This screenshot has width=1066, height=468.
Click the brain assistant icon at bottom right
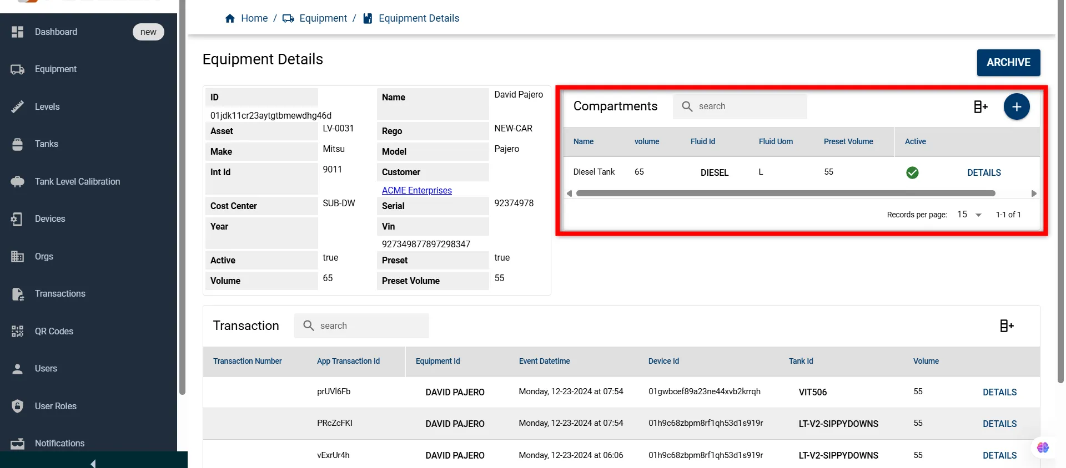click(x=1043, y=447)
